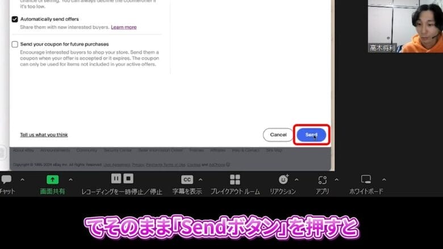The height and width of the screenshot is (249, 443).
Task: Open the Learn more link
Action: coord(124,27)
